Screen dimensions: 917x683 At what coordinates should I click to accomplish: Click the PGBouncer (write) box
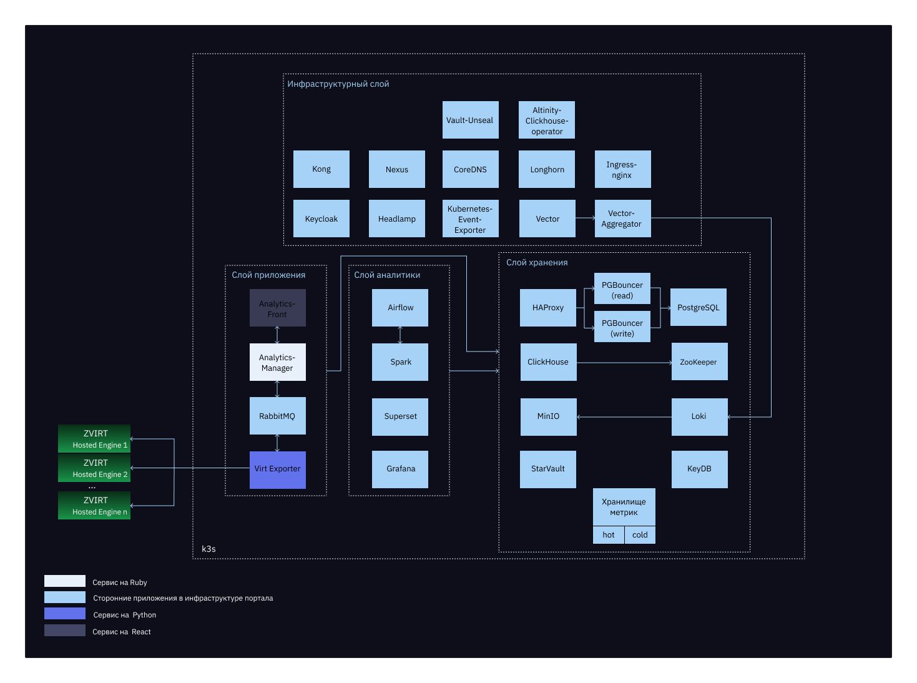[622, 327]
